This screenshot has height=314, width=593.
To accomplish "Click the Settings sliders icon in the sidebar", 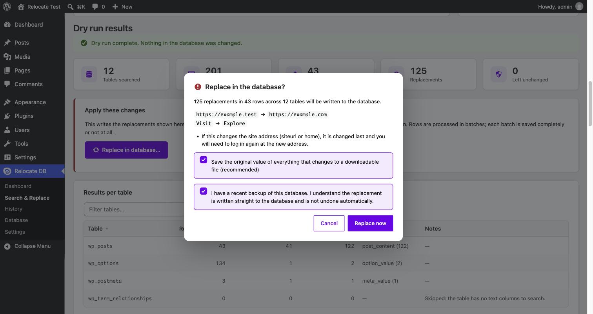I will pyautogui.click(x=7, y=157).
